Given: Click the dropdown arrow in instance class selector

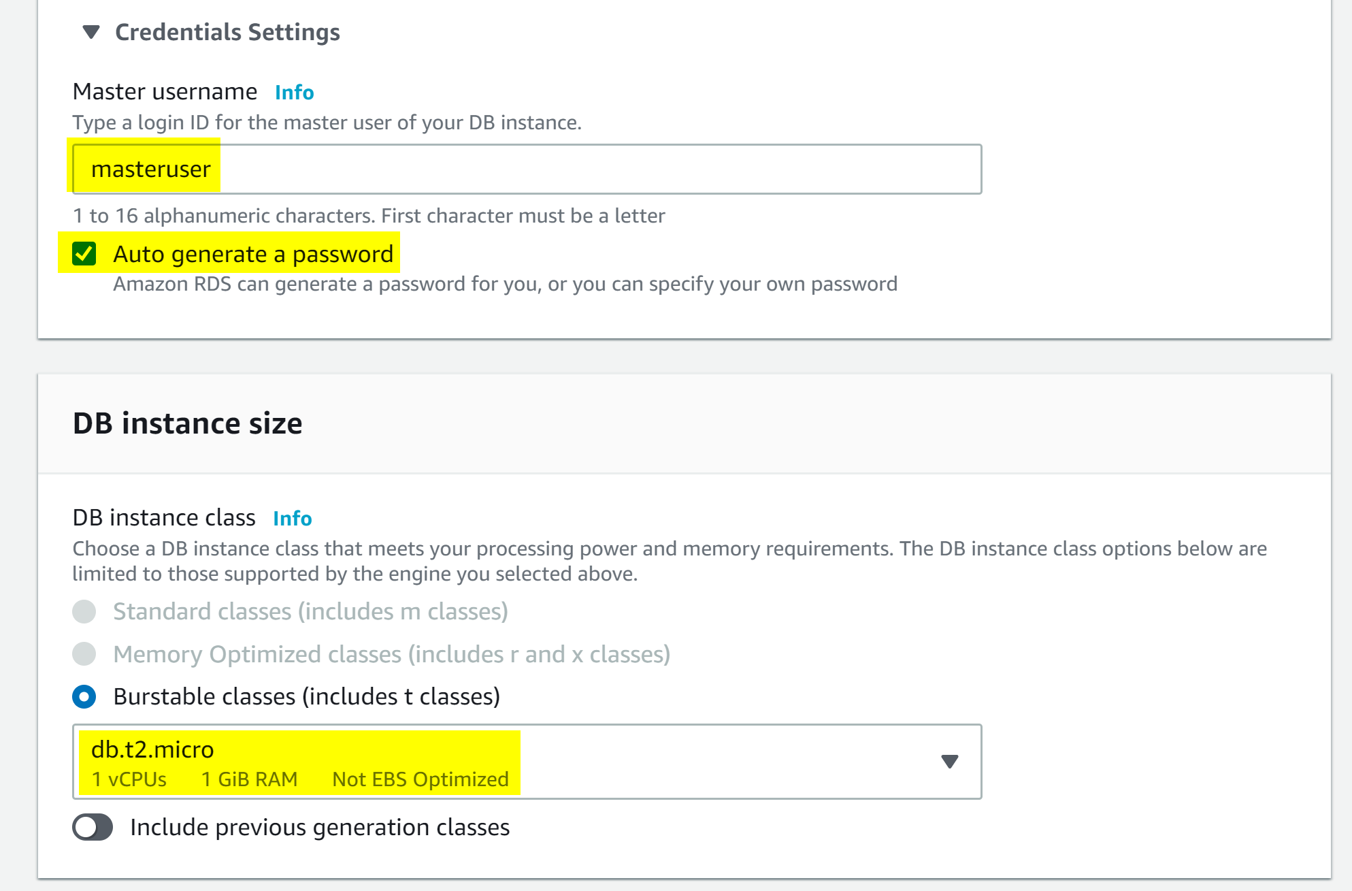Looking at the screenshot, I should click(949, 762).
